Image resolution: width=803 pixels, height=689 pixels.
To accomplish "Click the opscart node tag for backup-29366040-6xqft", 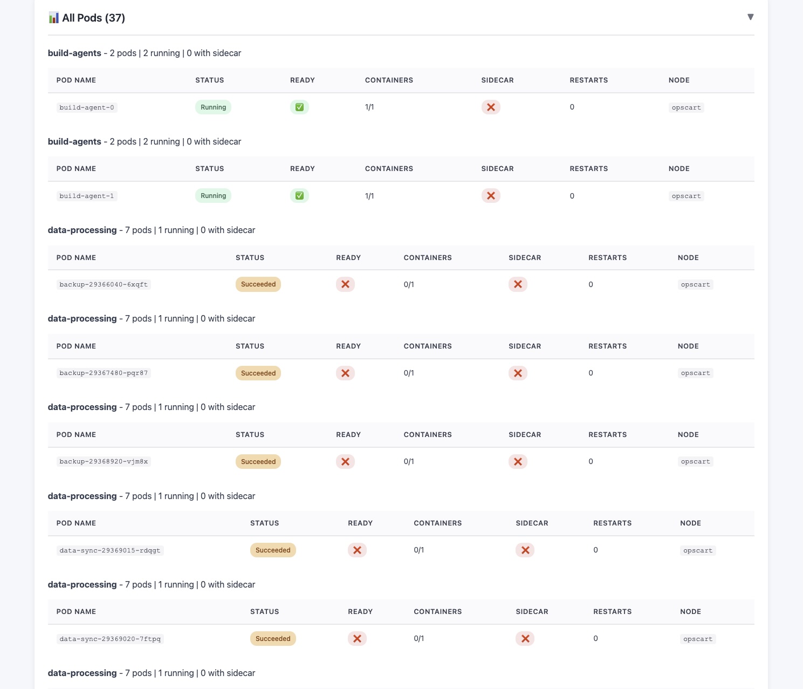I will tap(696, 284).
